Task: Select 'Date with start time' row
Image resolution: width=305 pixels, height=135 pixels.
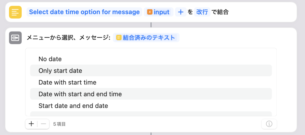Action: 151,82
